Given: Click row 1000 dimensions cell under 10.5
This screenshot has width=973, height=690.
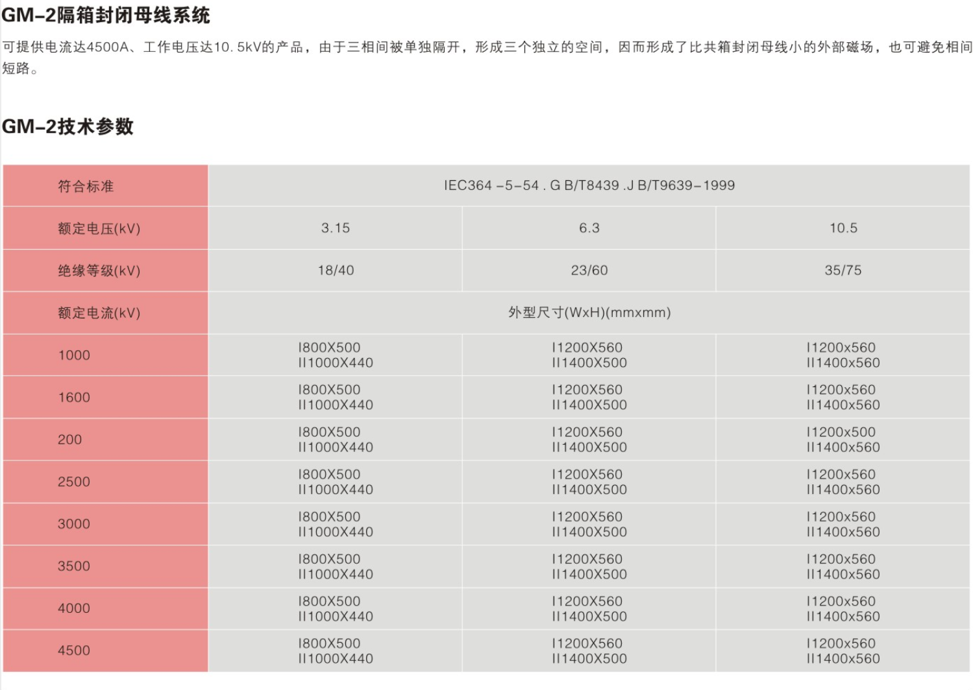Looking at the screenshot, I should click(843, 355).
